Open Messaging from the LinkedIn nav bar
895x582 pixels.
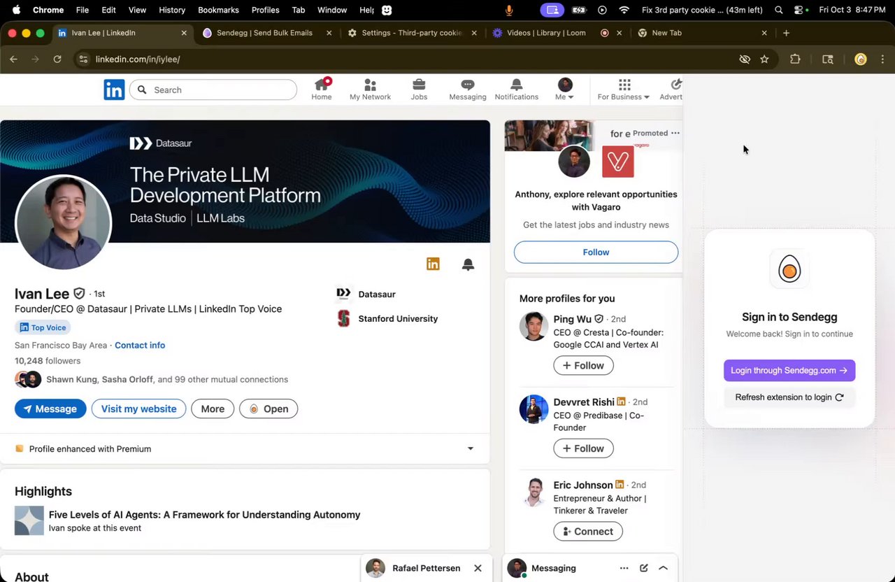pyautogui.click(x=468, y=90)
